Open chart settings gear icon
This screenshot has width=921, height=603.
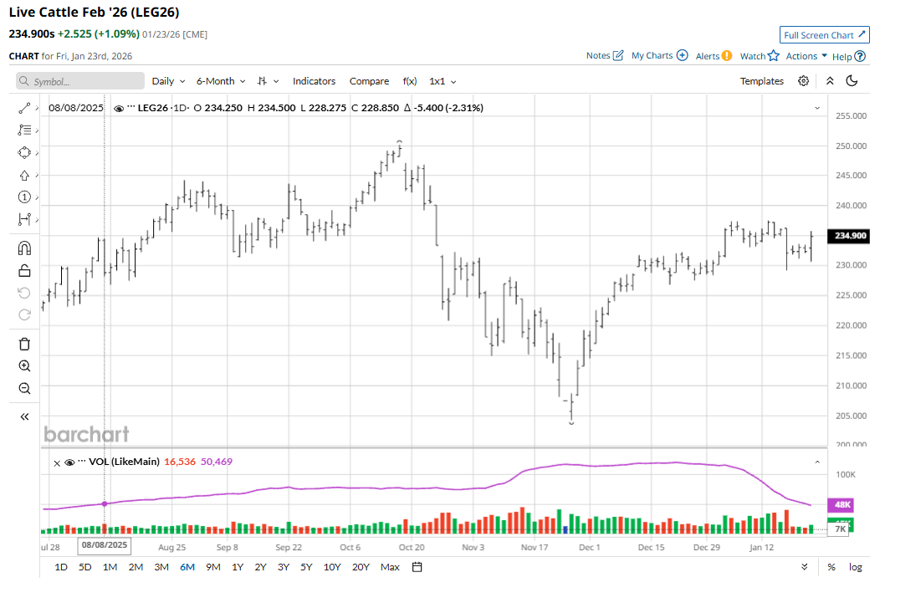[x=803, y=81]
